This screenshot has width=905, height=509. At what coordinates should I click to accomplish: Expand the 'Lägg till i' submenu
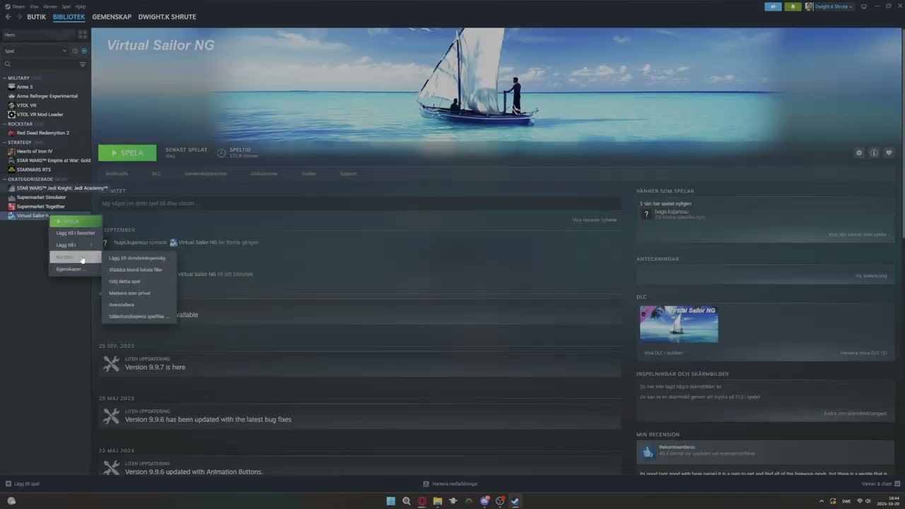[75, 245]
